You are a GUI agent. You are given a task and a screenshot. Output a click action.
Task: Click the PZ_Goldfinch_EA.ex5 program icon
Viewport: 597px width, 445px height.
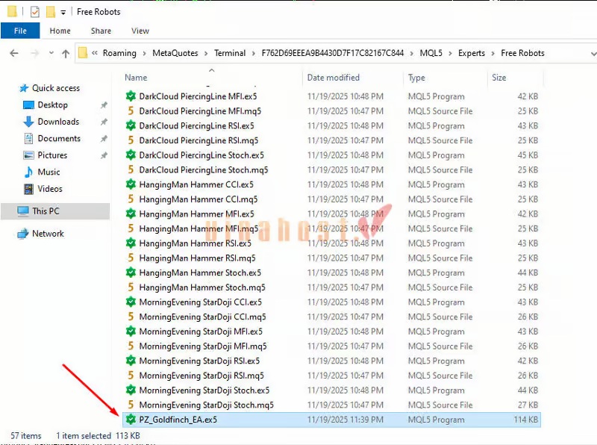(x=131, y=420)
